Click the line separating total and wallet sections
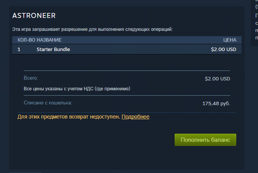The height and width of the screenshot is (173, 258). (127, 95)
